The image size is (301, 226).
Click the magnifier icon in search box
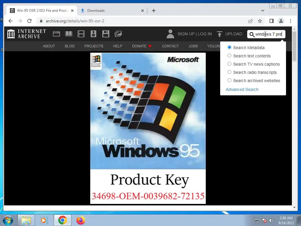[x=252, y=34]
